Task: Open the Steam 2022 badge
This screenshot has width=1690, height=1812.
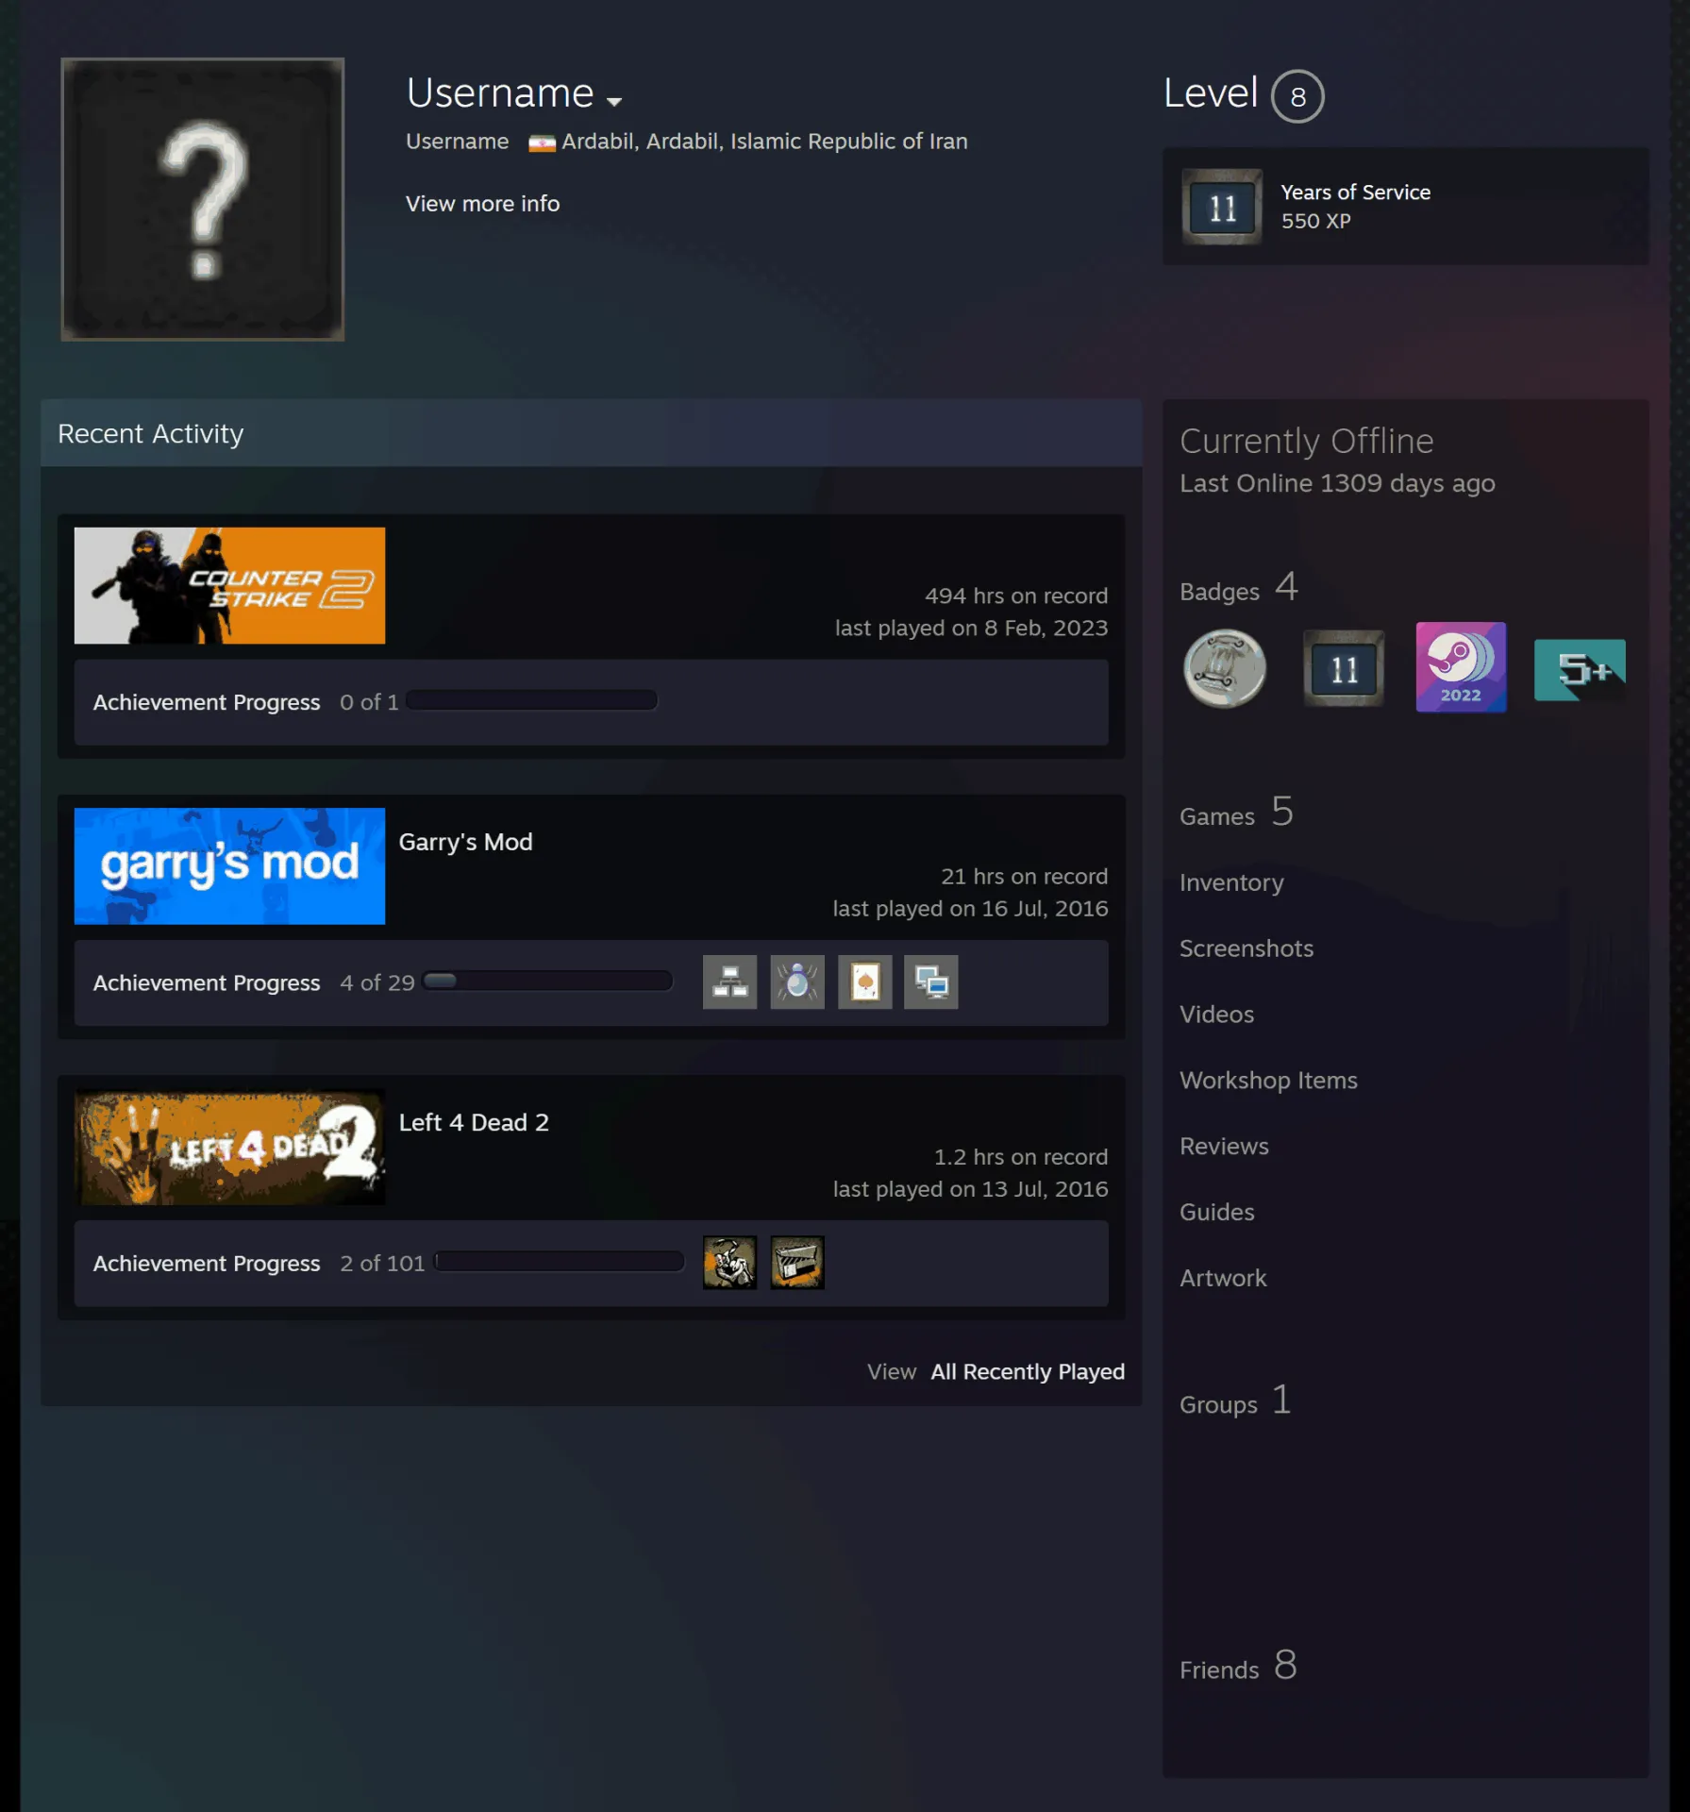Action: tap(1461, 667)
